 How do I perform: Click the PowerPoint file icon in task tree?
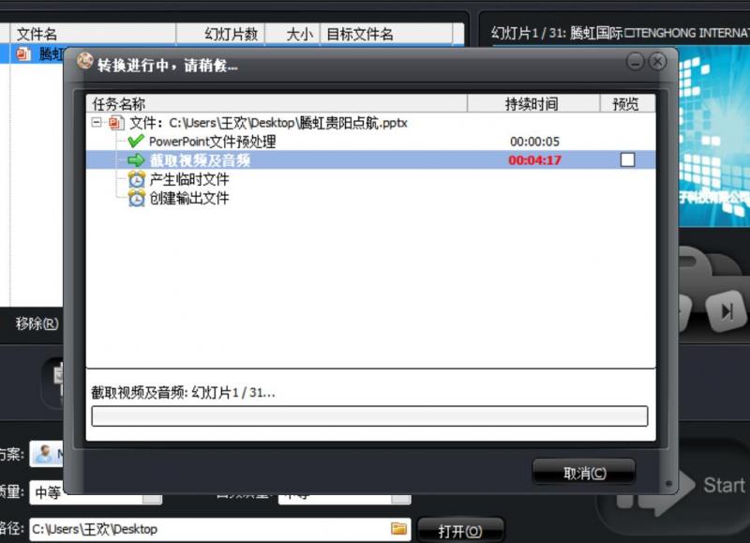coord(116,123)
